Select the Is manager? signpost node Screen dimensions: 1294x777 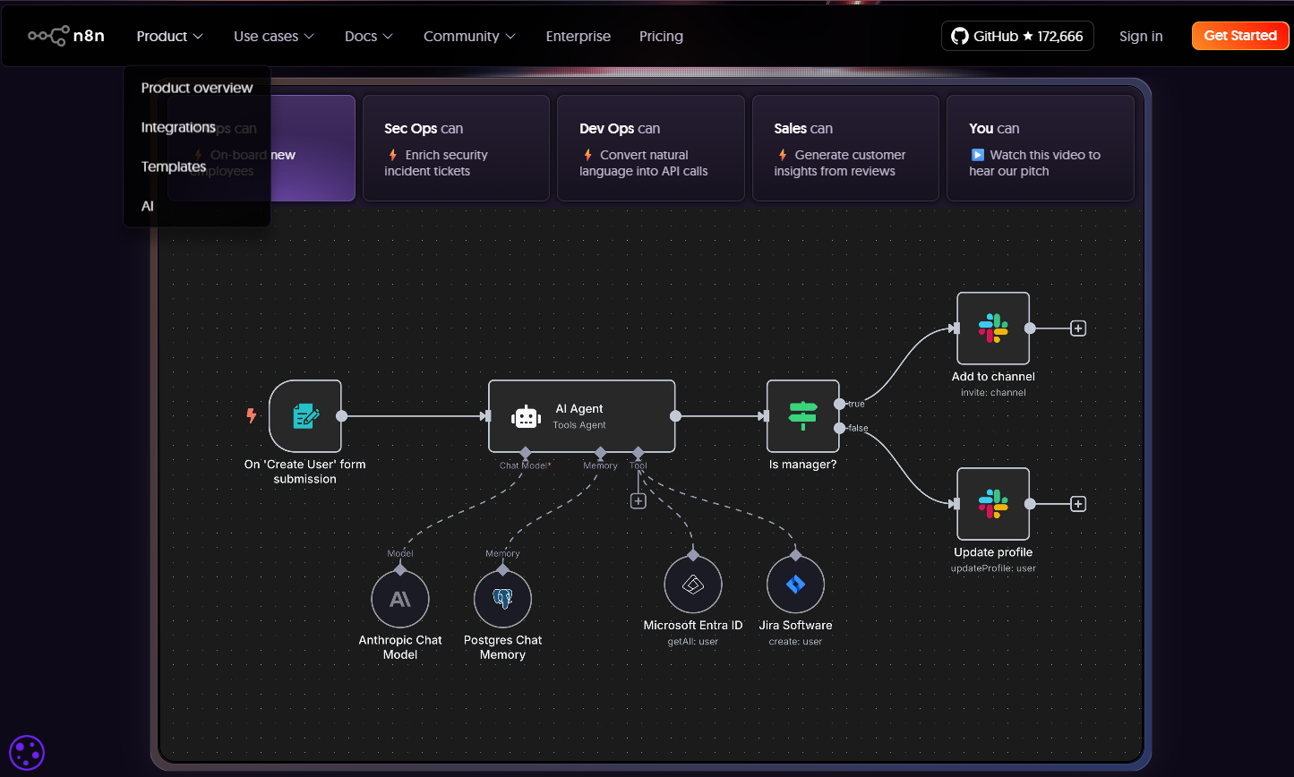pyautogui.click(x=802, y=416)
